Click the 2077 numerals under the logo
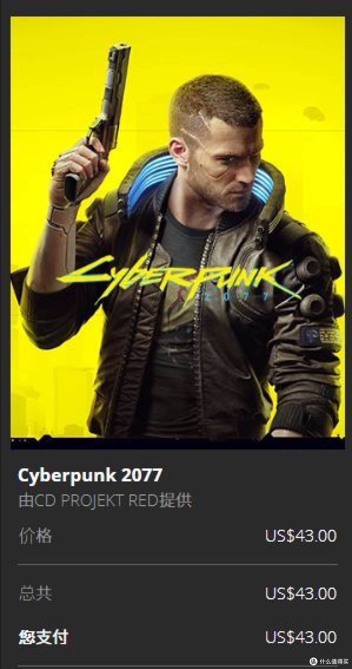 pos(237,297)
